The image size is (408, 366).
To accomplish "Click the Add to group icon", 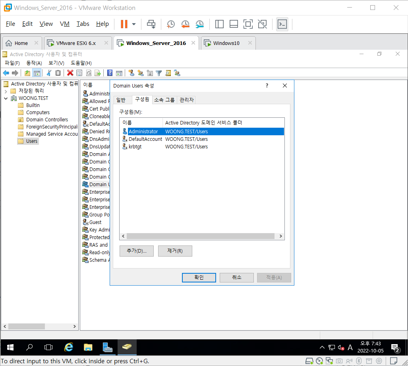I will click(177, 73).
